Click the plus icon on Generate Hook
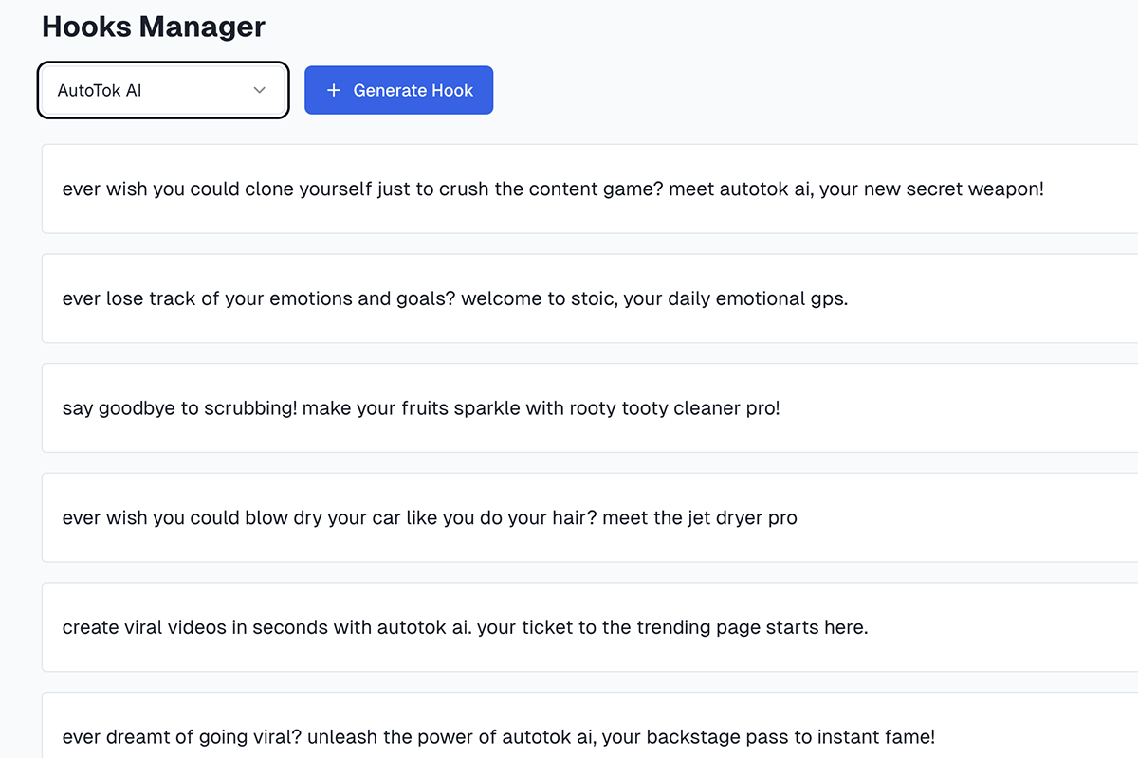 pyautogui.click(x=333, y=90)
